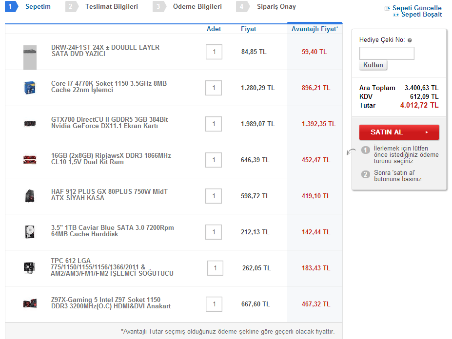This screenshot has width=452, height=339.
Task: Click the 1.392,35 TL discounted price
Action: (x=318, y=124)
